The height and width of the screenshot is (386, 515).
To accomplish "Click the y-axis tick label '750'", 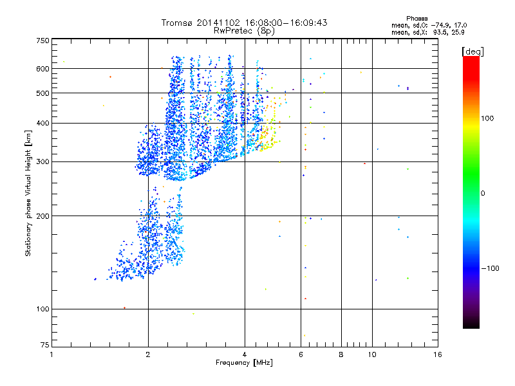I will pyautogui.click(x=42, y=41).
